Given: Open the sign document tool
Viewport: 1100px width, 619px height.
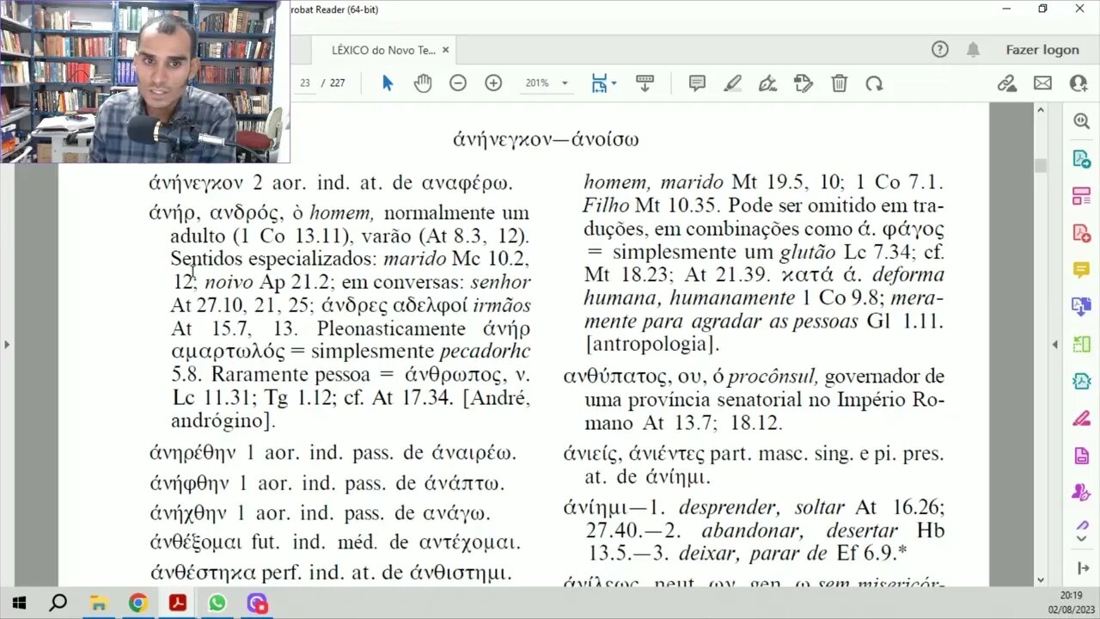Looking at the screenshot, I should (x=767, y=83).
